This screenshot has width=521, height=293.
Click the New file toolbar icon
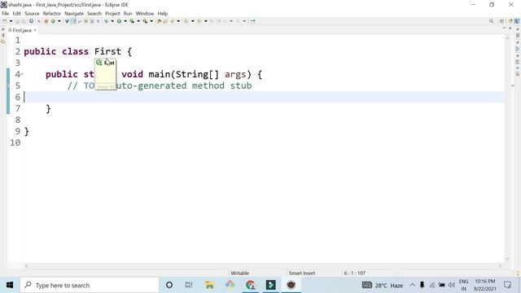[4, 21]
